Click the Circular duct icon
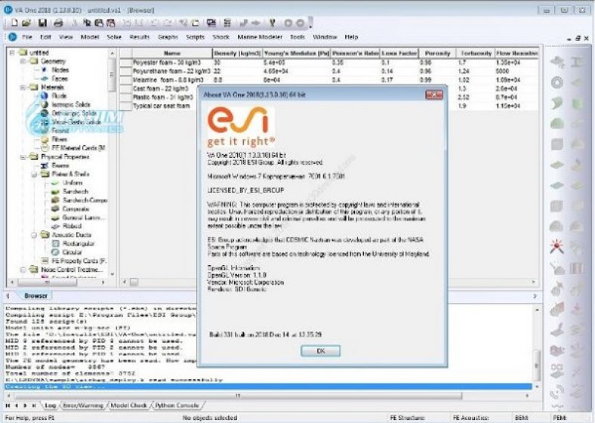595x423 pixels. pyautogui.click(x=55, y=252)
